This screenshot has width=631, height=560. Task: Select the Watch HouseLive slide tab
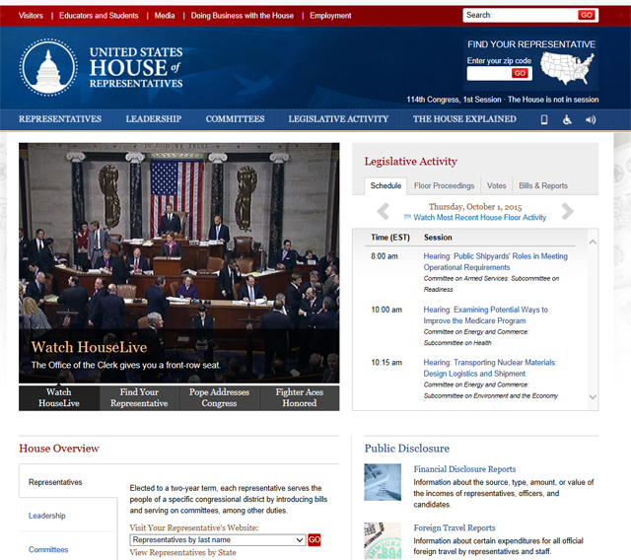pos(59,398)
